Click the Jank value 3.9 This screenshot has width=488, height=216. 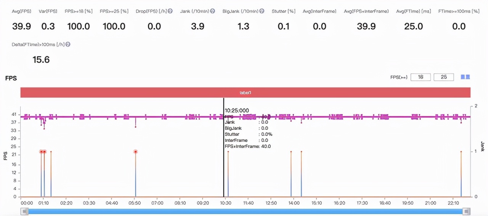(197, 26)
